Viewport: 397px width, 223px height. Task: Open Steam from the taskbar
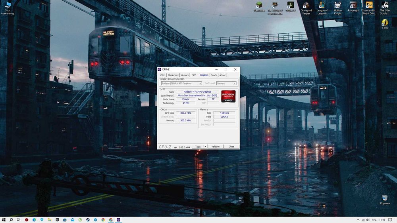coord(88,220)
